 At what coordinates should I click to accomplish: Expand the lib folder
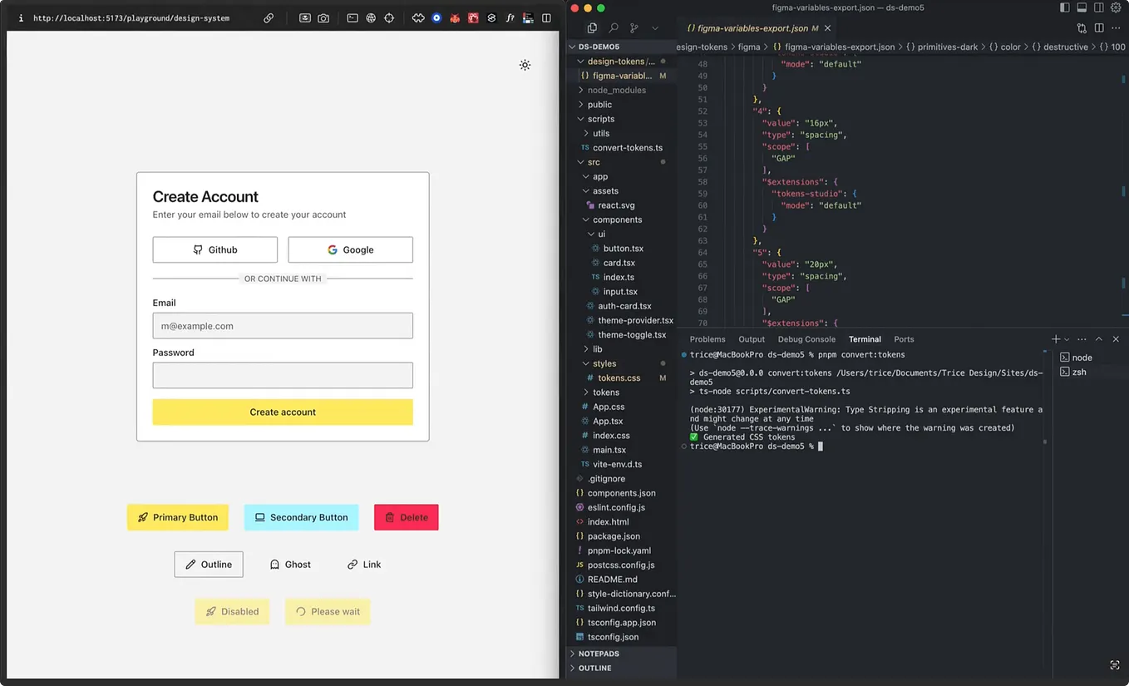click(x=621, y=349)
